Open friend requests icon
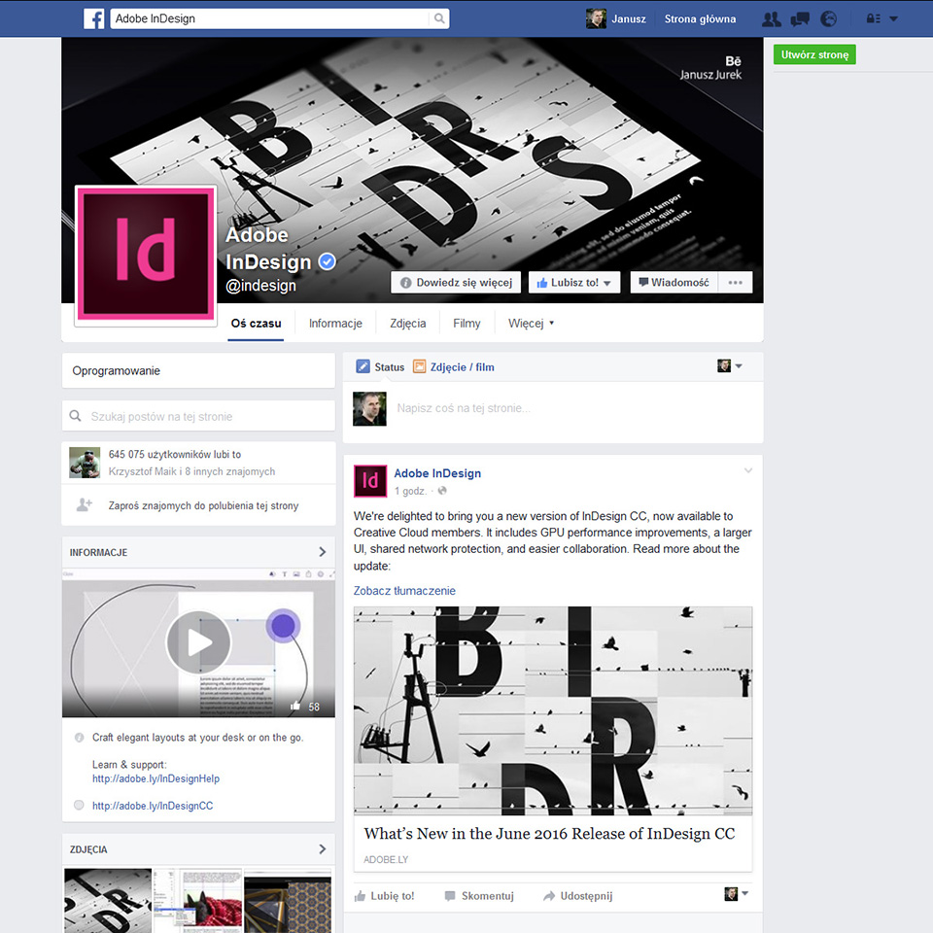 coord(772,18)
